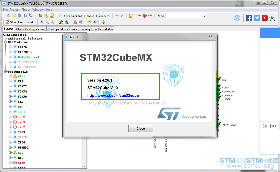Viewport: 280px width, 172px height.
Task: Select the Pinout tab
Action: click(x=9, y=29)
